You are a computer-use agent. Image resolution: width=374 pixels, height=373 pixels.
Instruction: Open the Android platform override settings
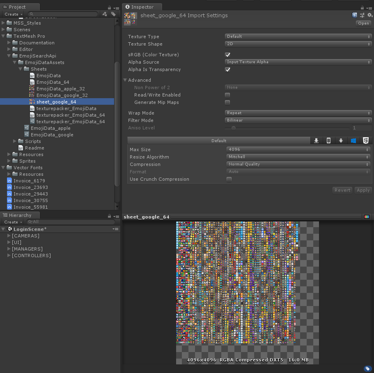click(x=341, y=140)
